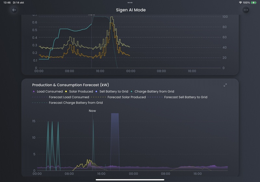Toggle Load Consumed series in legend
The width and height of the screenshot is (260, 182).
point(47,91)
